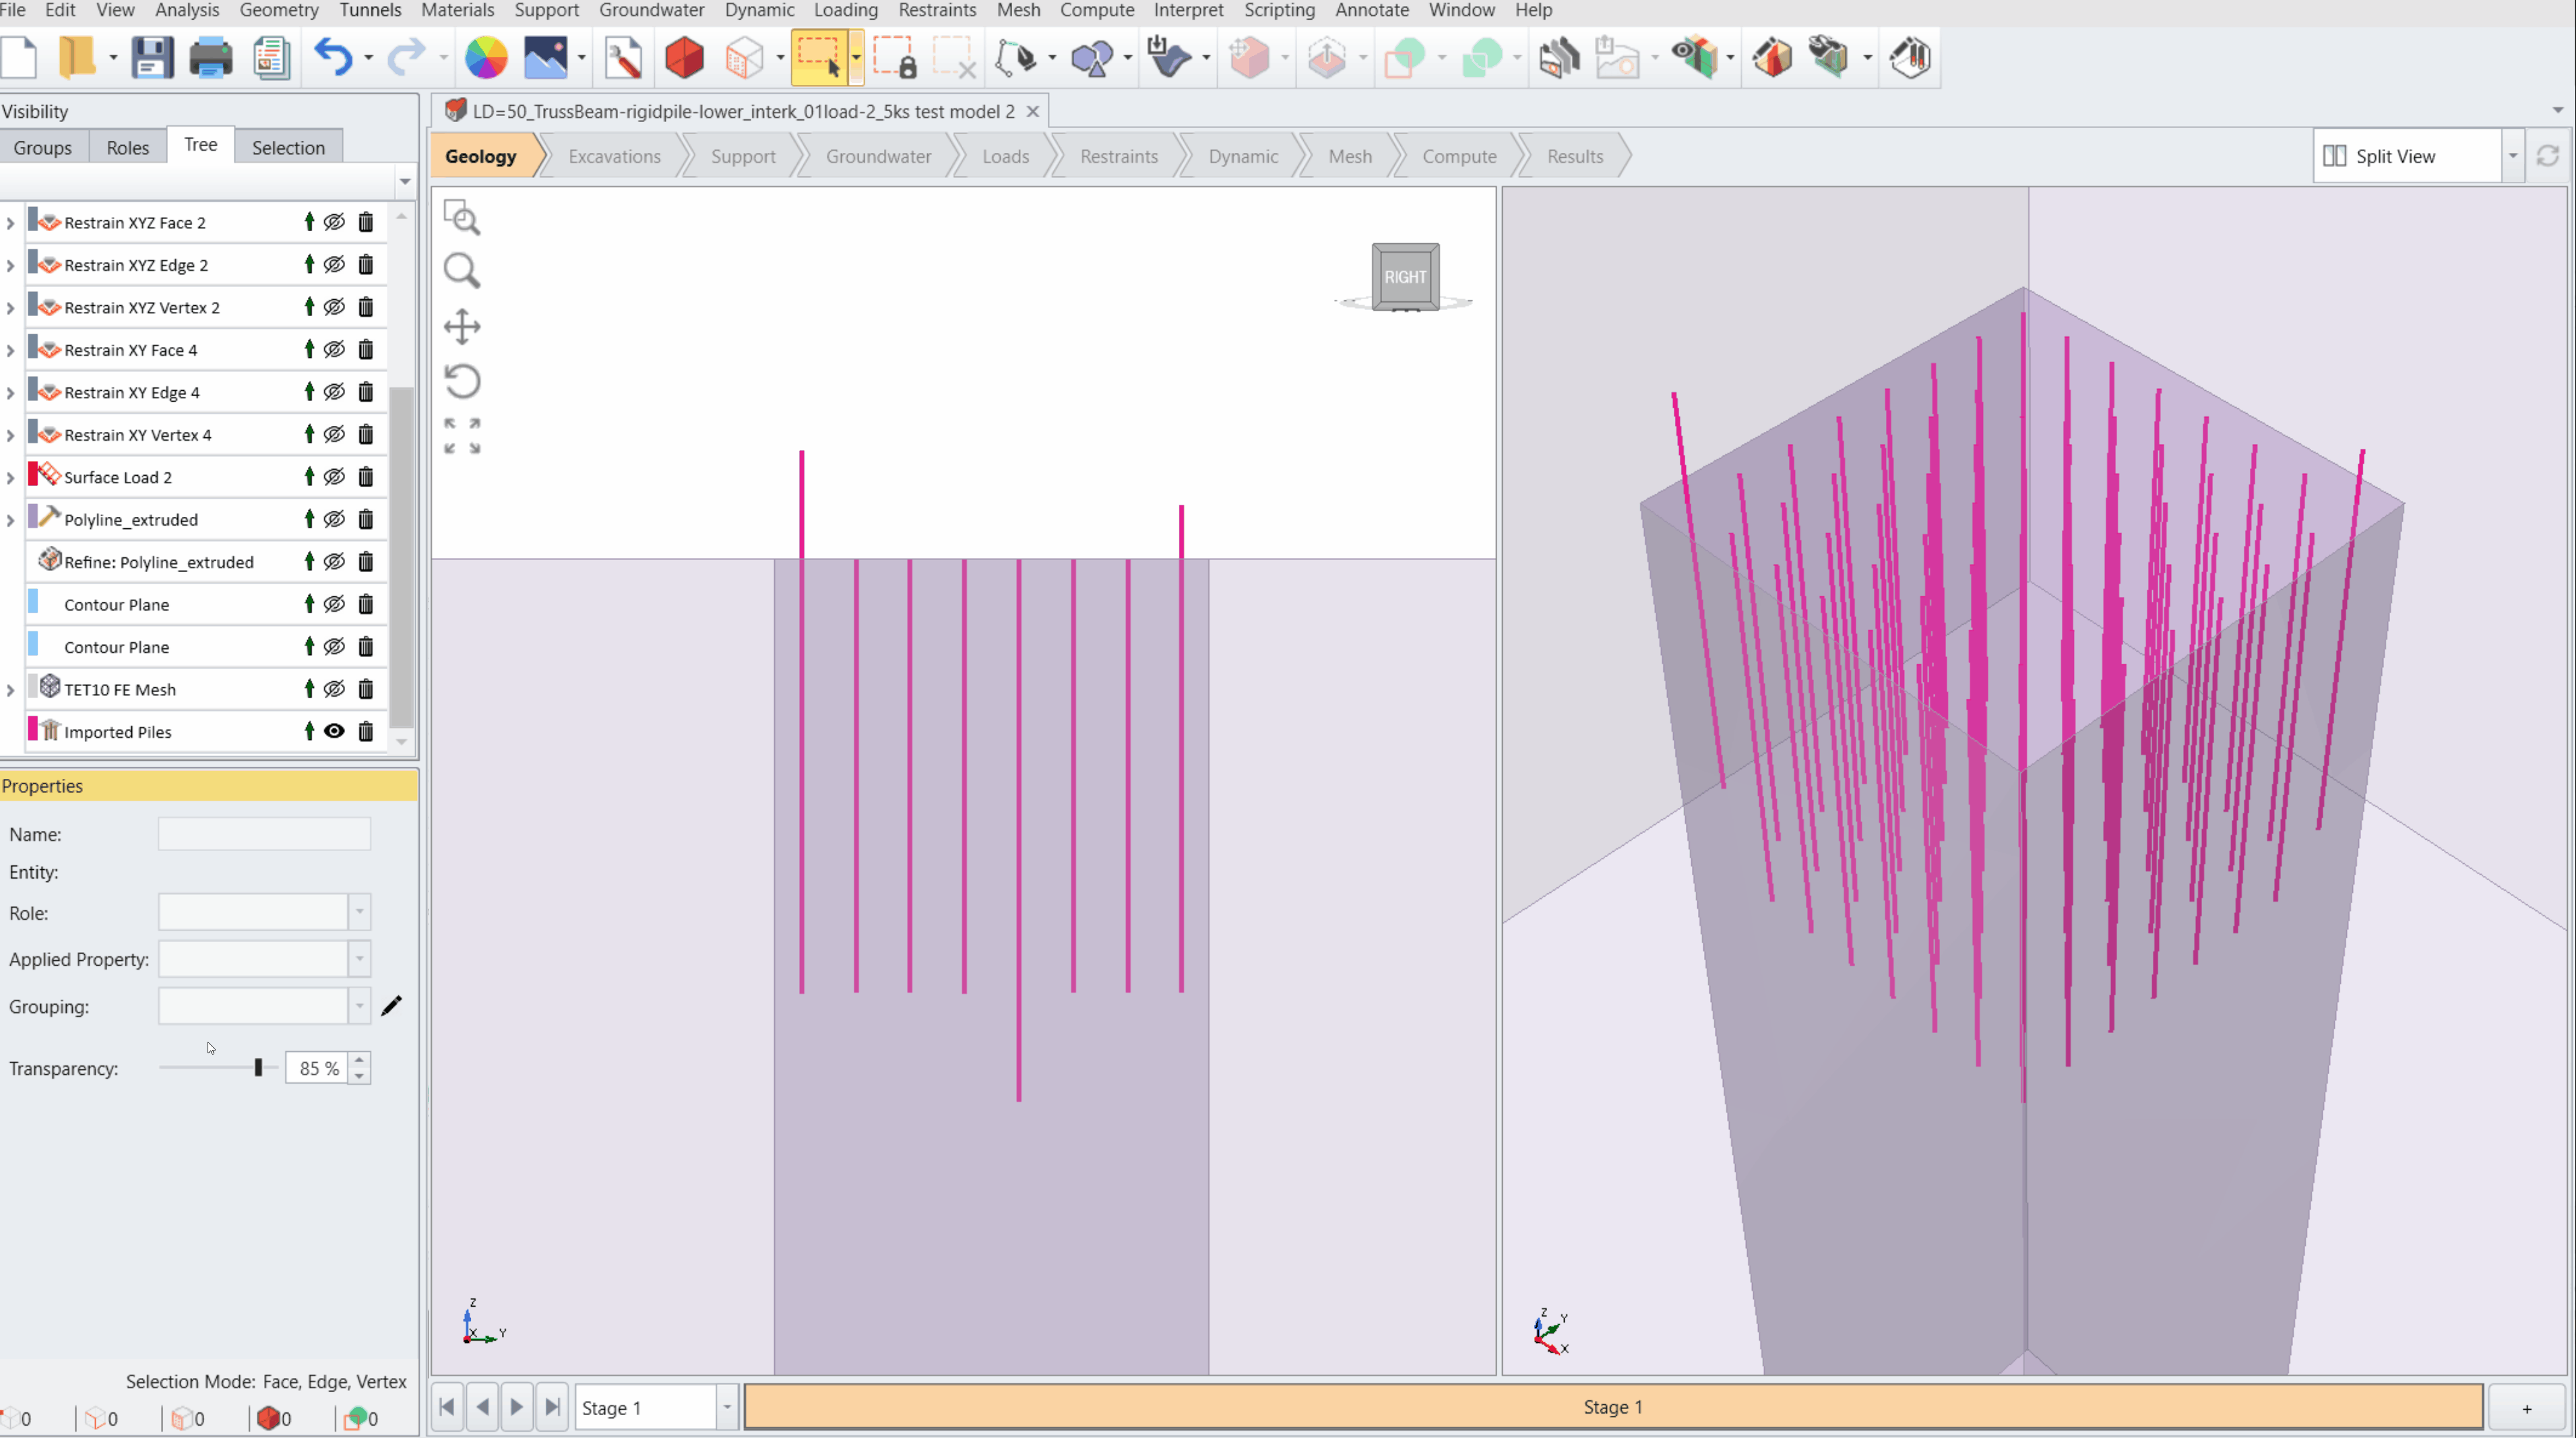Viewport: 2576px width, 1438px height.
Task: Toggle visibility of Surface Load 2
Action: [334, 477]
